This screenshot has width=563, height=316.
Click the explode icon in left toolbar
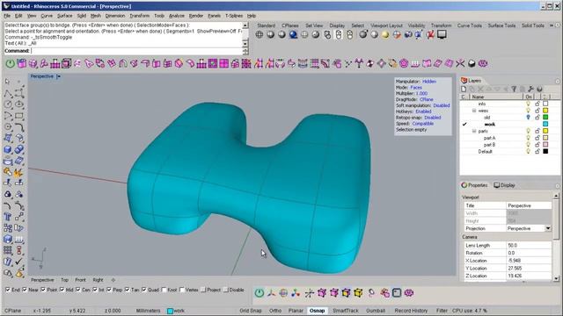(19, 172)
